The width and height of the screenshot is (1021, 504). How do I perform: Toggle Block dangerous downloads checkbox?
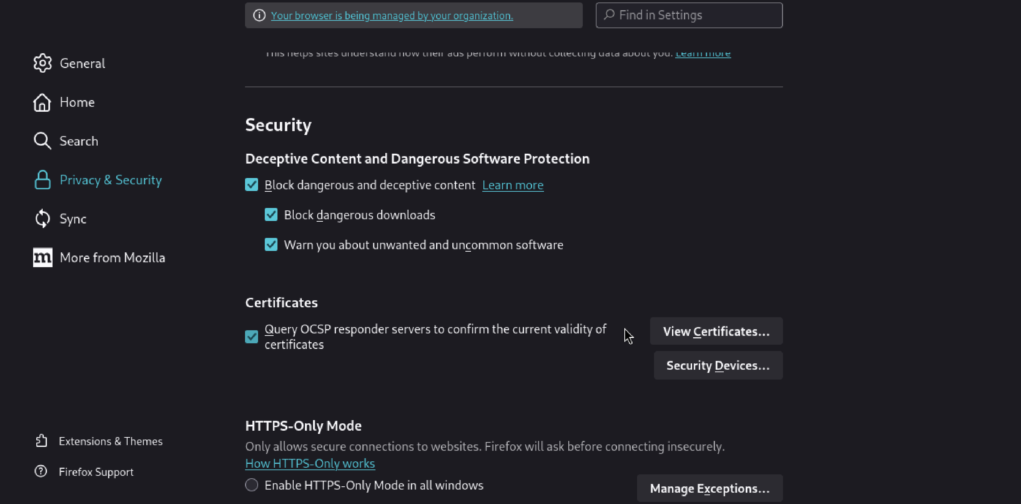click(271, 215)
